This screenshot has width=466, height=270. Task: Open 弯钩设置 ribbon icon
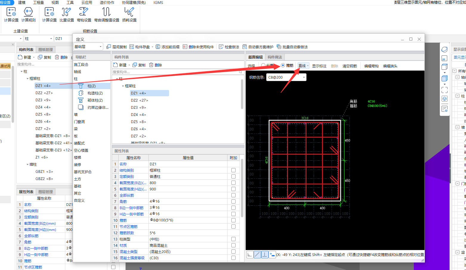click(x=84, y=14)
